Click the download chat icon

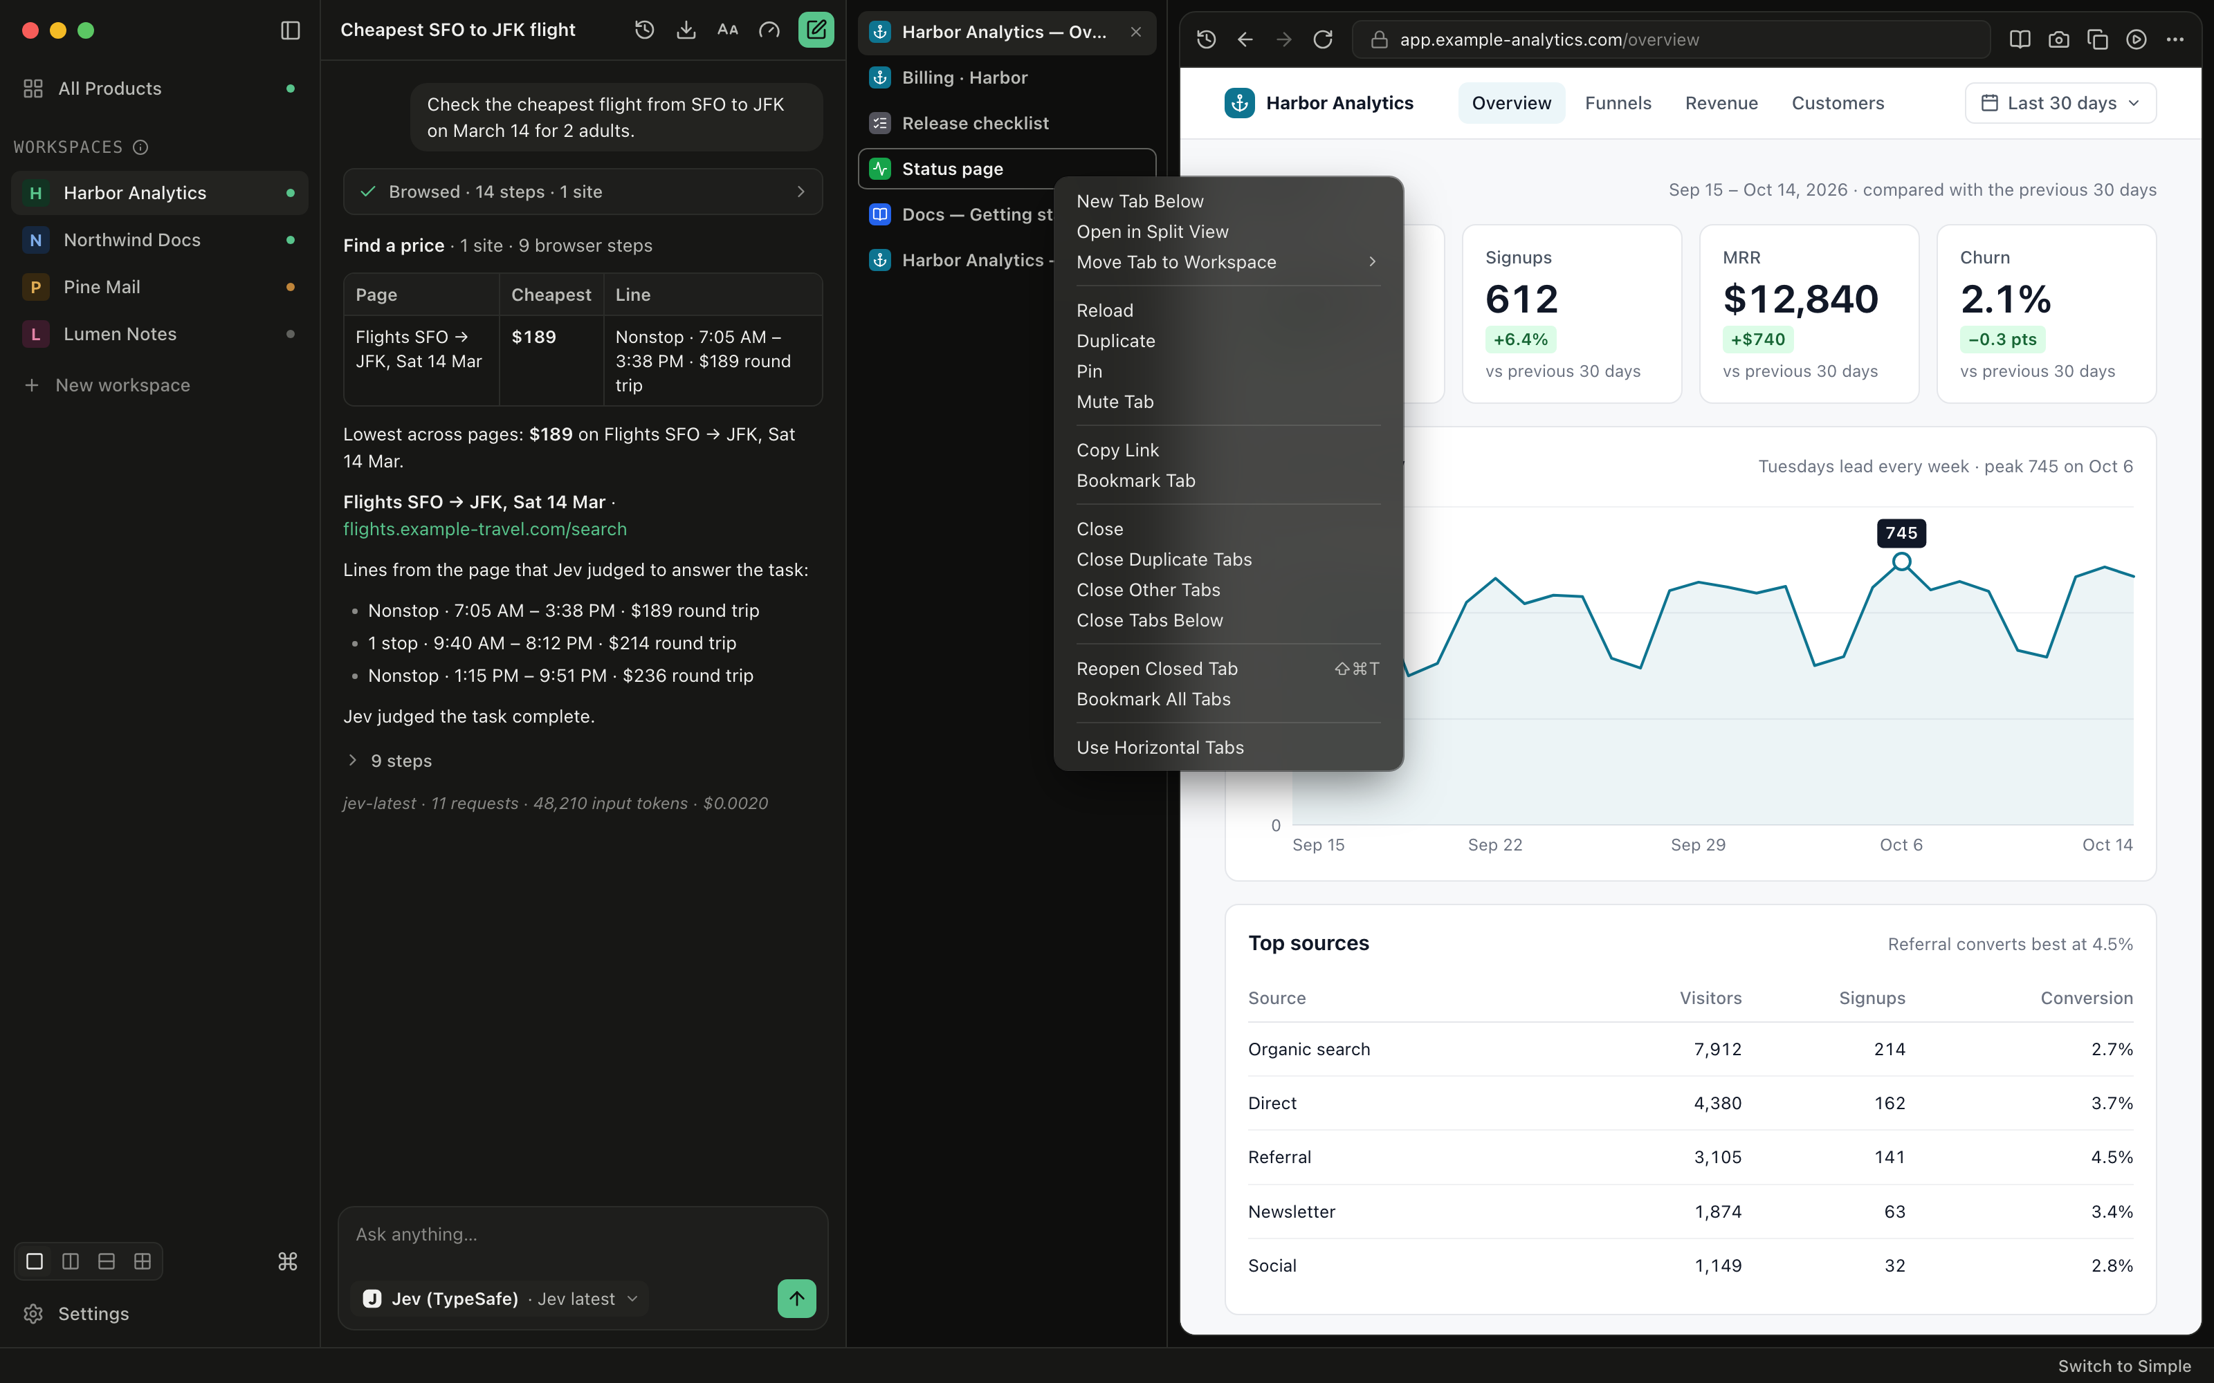point(686,30)
